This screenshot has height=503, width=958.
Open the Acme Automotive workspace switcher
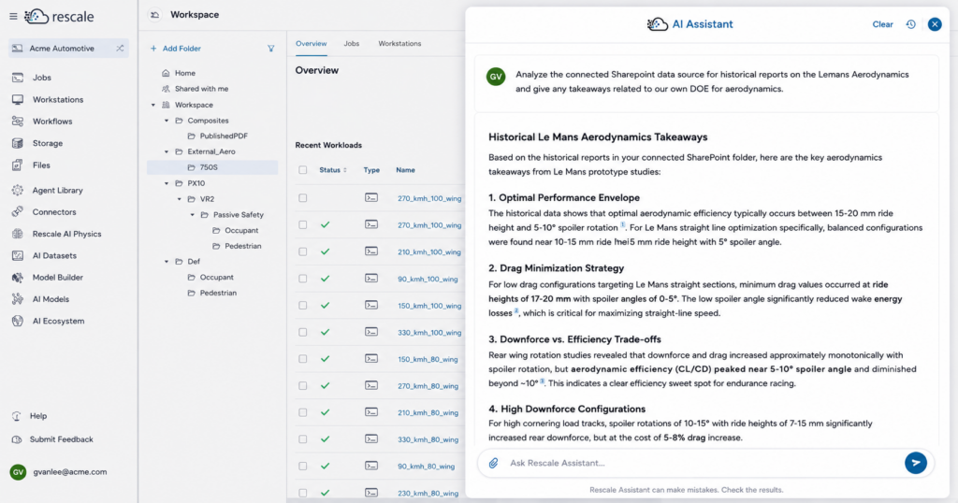[x=68, y=49]
